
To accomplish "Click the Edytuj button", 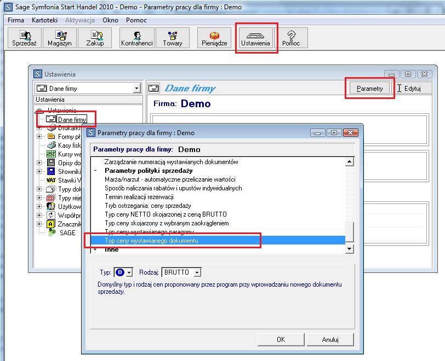I will pos(412,89).
